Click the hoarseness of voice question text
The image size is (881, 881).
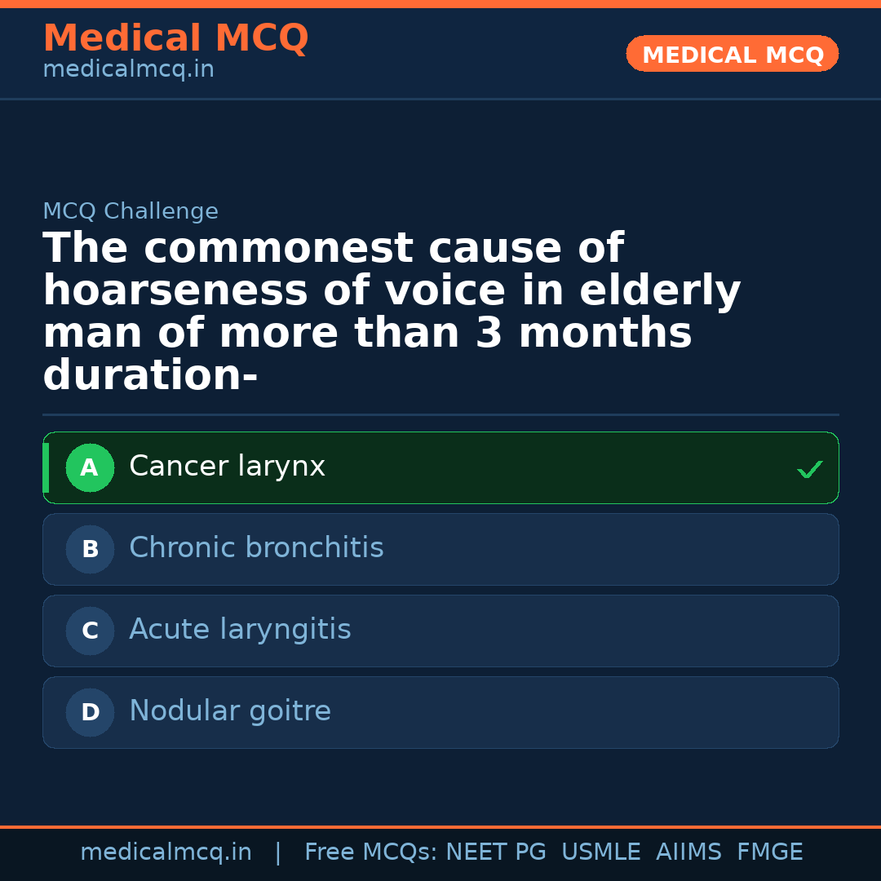(392, 312)
